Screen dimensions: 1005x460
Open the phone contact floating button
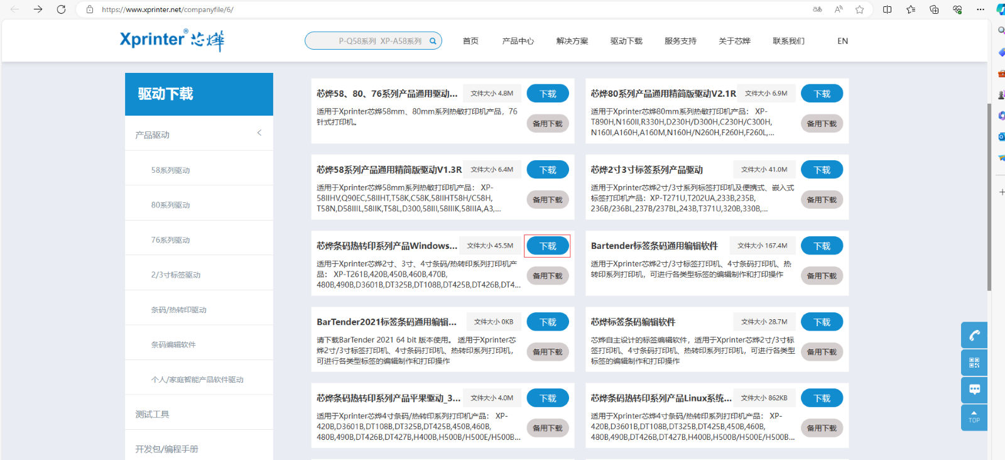click(x=974, y=335)
